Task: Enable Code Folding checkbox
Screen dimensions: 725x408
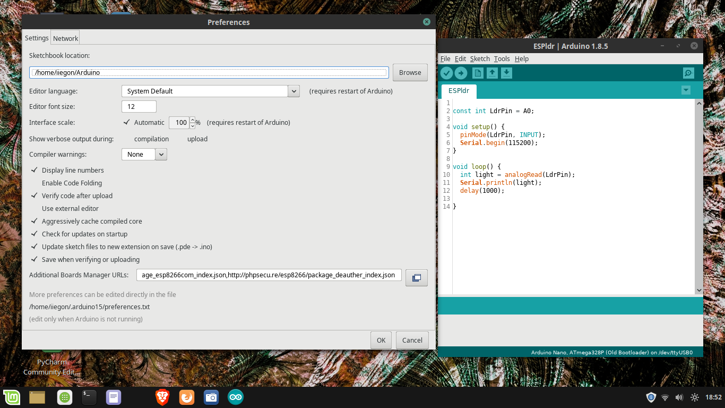Action: point(35,183)
